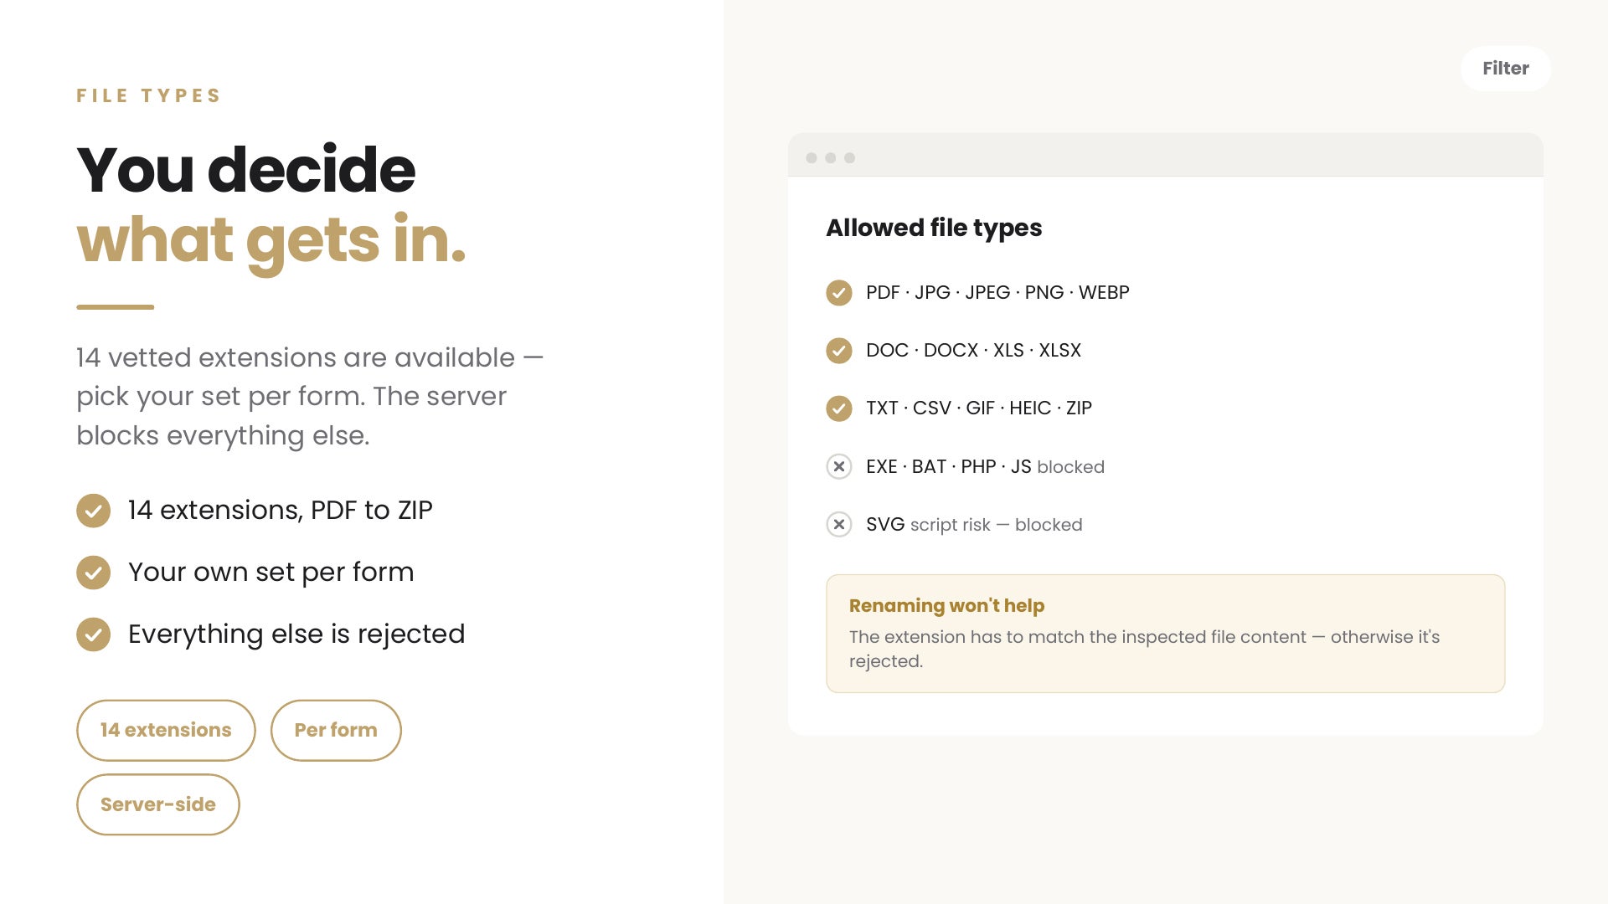Click the 'You decide' headline
The height and width of the screenshot is (904, 1608).
245,169
